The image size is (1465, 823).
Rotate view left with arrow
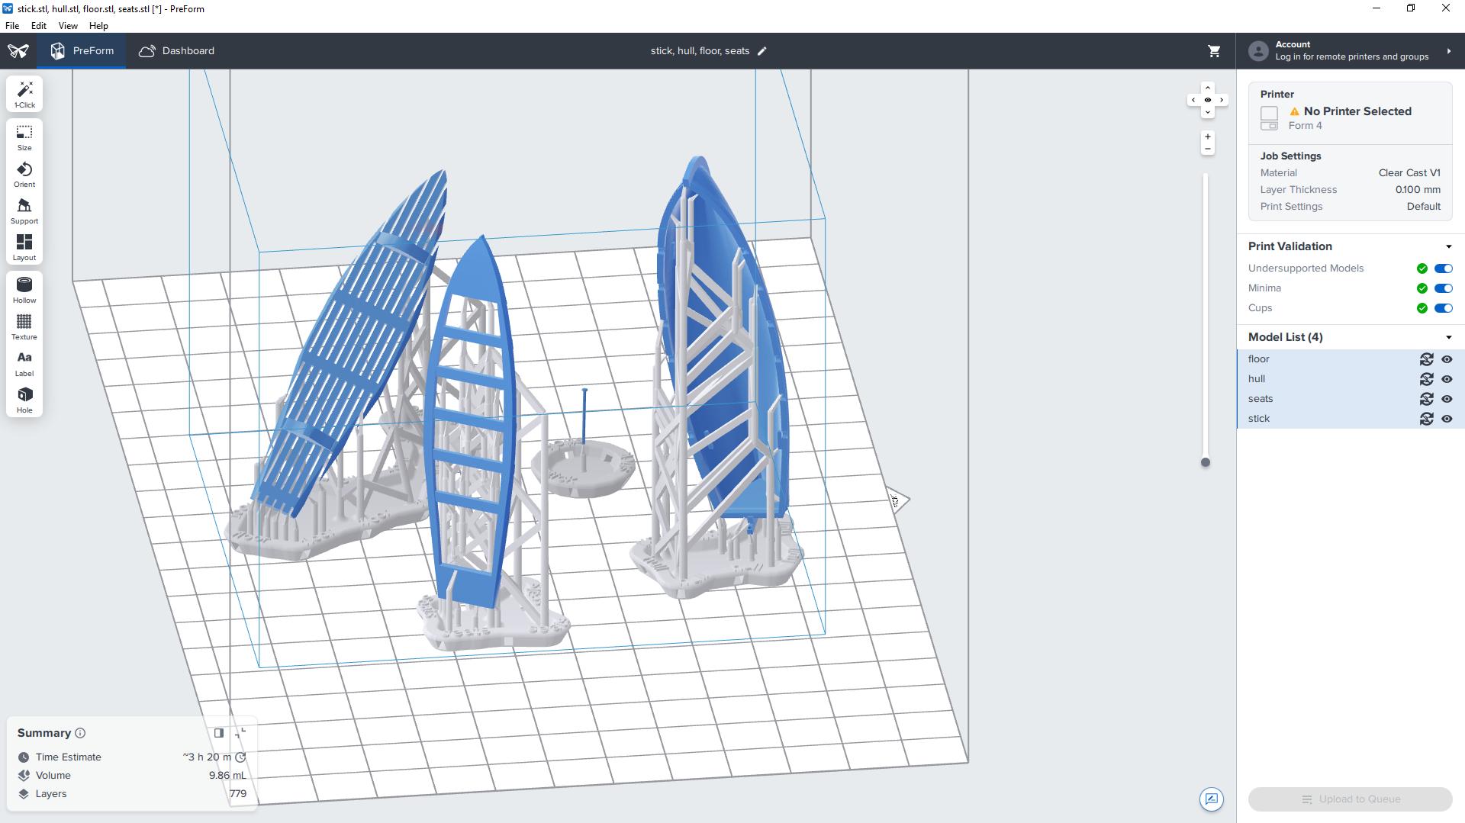[x=1193, y=100]
